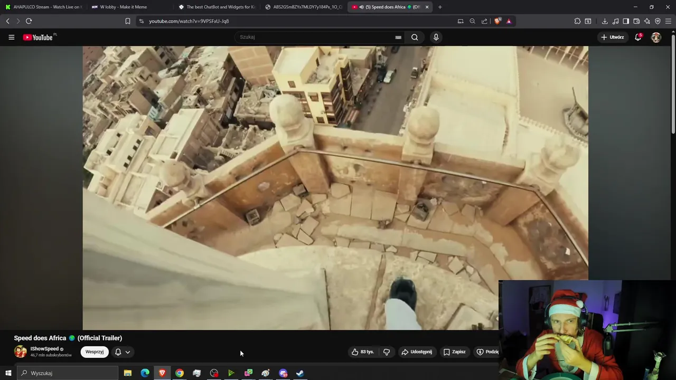Open the on-screen keyboard in search box
676x380 pixels.
(x=398, y=37)
